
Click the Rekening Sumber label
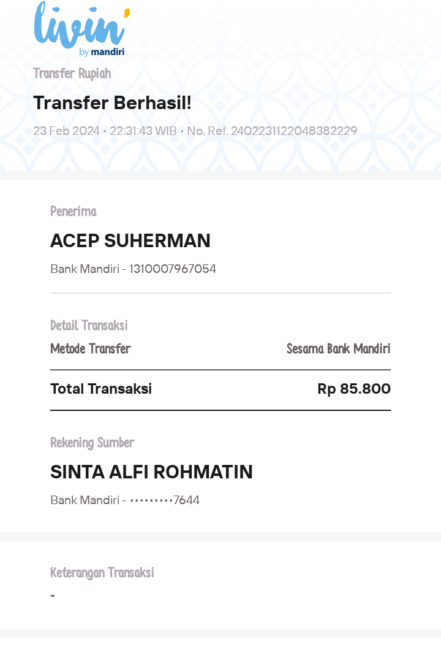92,443
